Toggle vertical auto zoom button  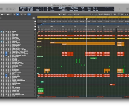119,14
